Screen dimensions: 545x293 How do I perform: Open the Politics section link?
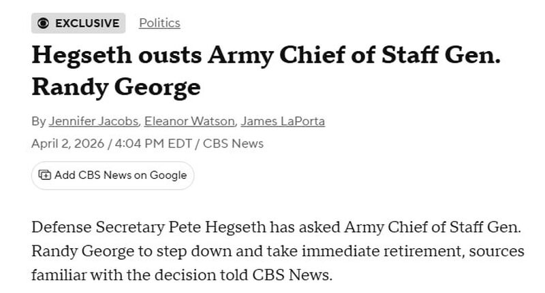point(159,23)
